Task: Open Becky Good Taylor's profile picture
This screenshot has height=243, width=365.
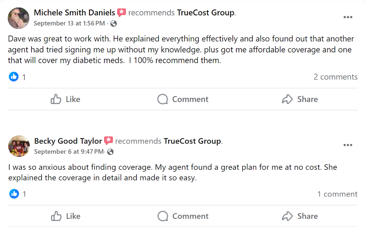Action: coord(19,146)
